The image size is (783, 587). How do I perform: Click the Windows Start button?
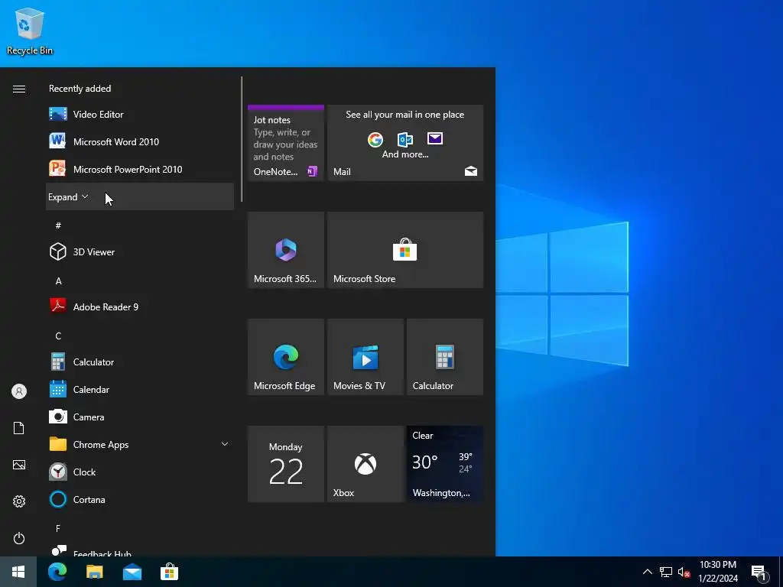coord(18,572)
